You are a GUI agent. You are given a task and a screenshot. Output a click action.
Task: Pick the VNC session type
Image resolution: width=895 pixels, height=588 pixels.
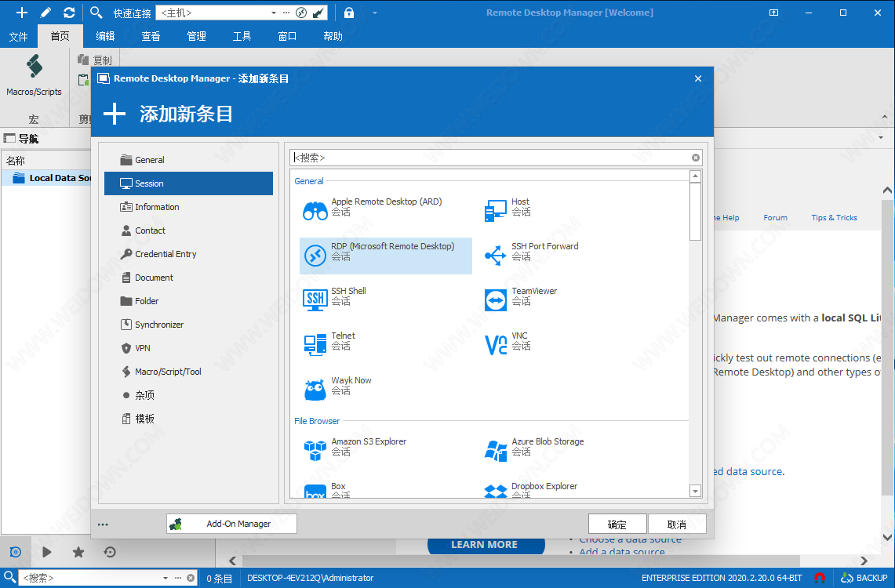(518, 342)
